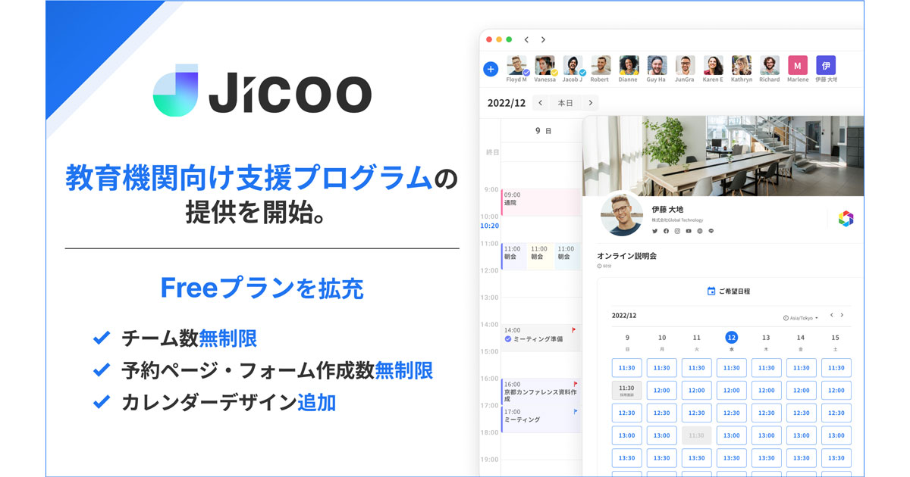
Task: Click the next-month chevron on the booking calendar
Action: [x=843, y=315]
